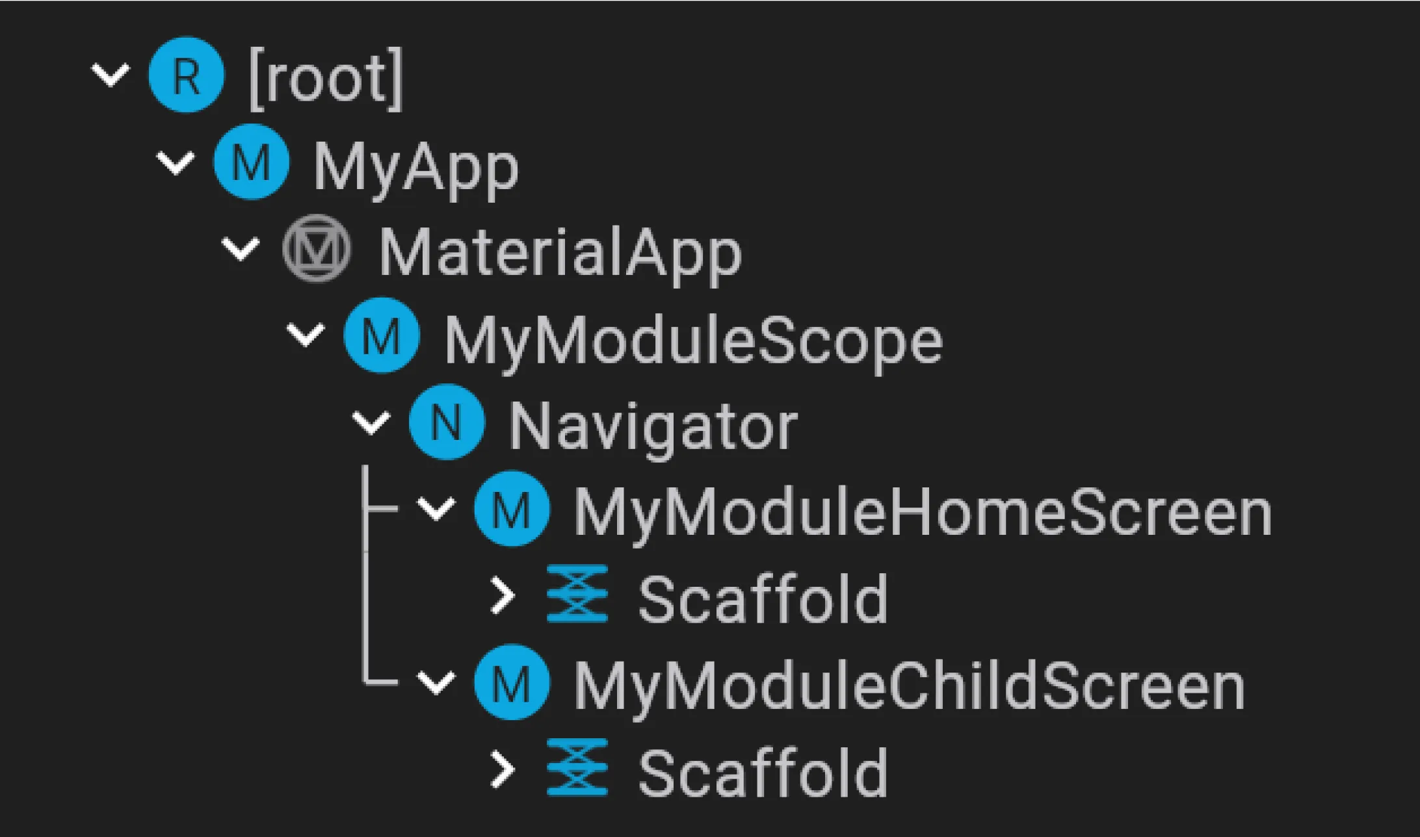Click the blue N icon for Navigator
This screenshot has width=1420, height=837.
coord(447,422)
